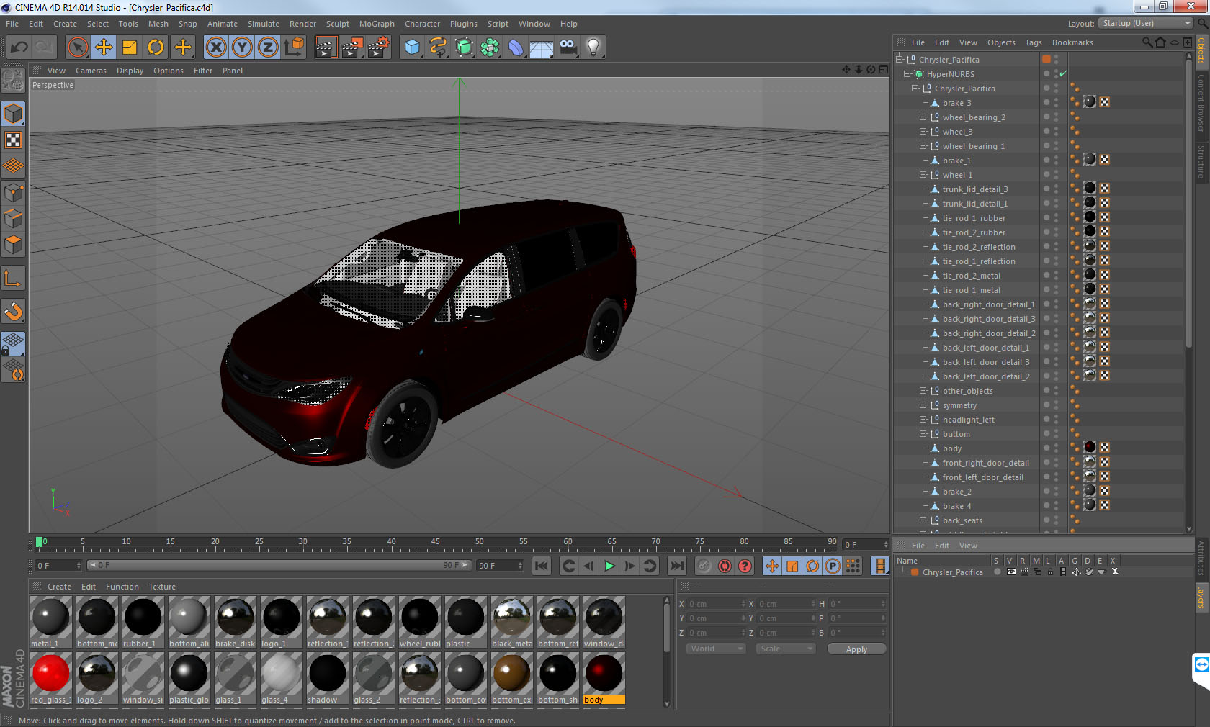Switch to Model mode in left toolbar
This screenshot has width=1210, height=727.
click(x=14, y=114)
